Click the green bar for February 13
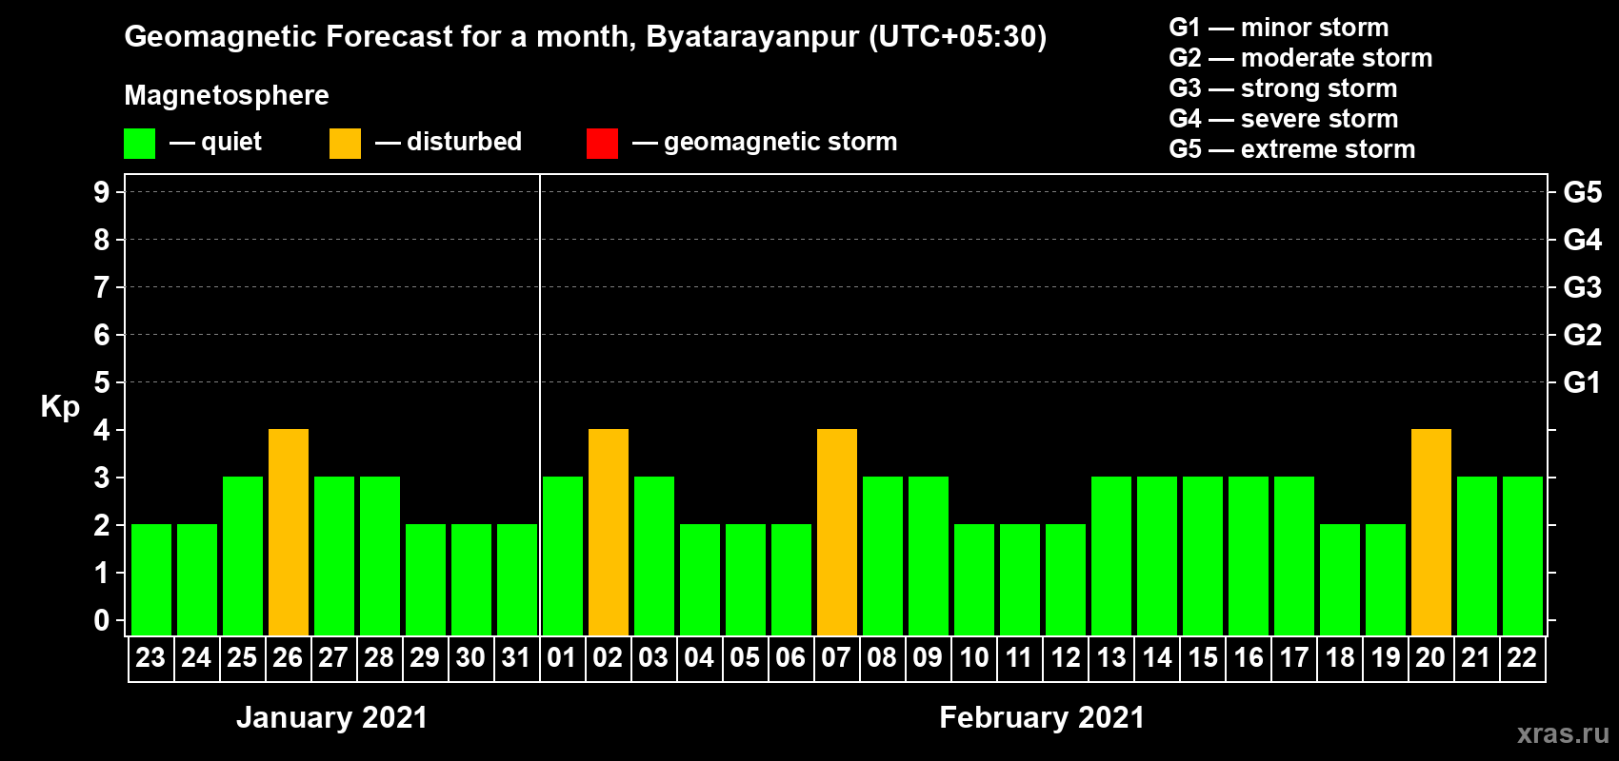 (1111, 556)
